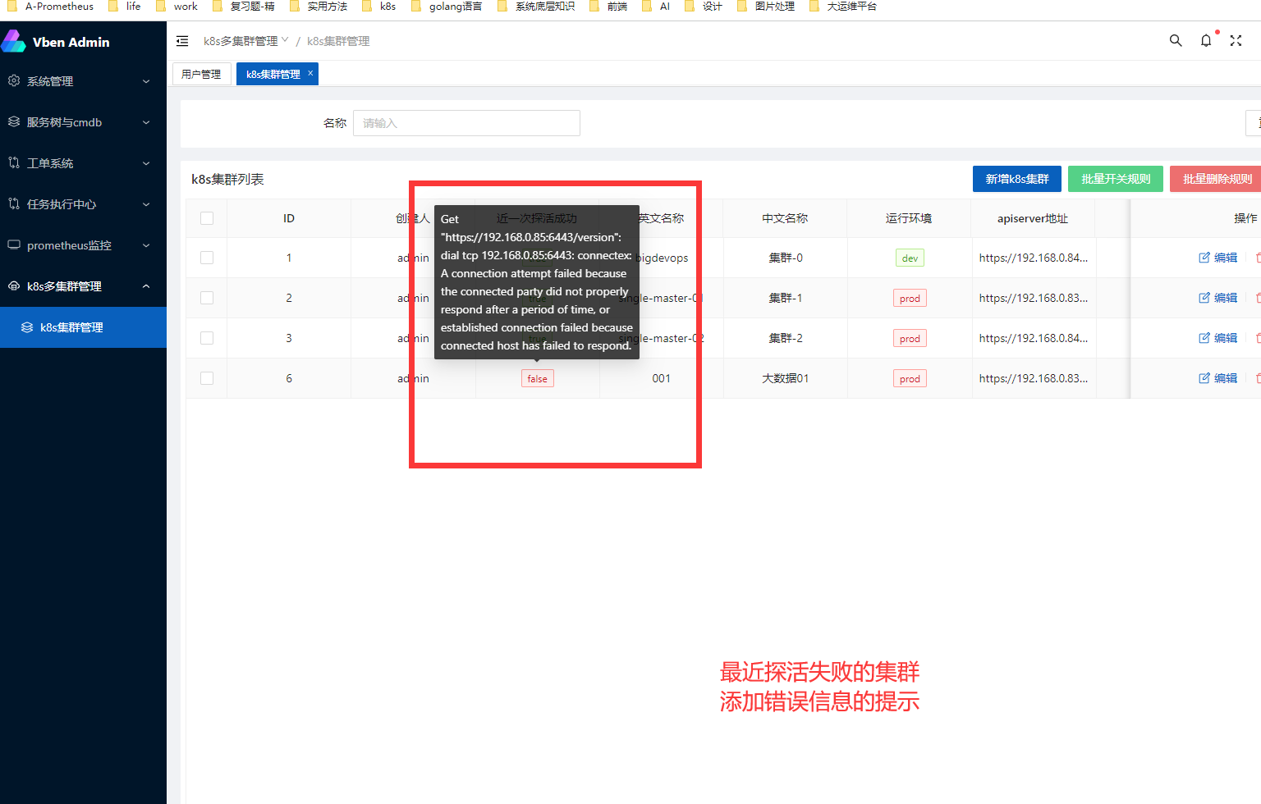The image size is (1261, 804).
Task: Click the 系统管理 gear icon
Action: point(14,80)
